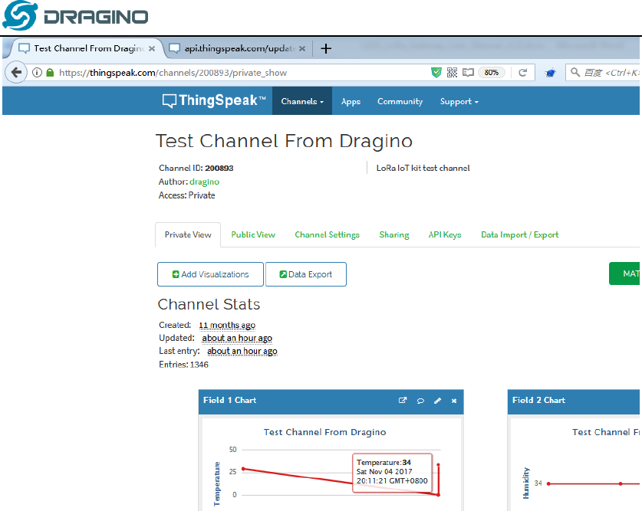Reload the page with refresh icon
This screenshot has height=511, width=642.
[x=522, y=73]
